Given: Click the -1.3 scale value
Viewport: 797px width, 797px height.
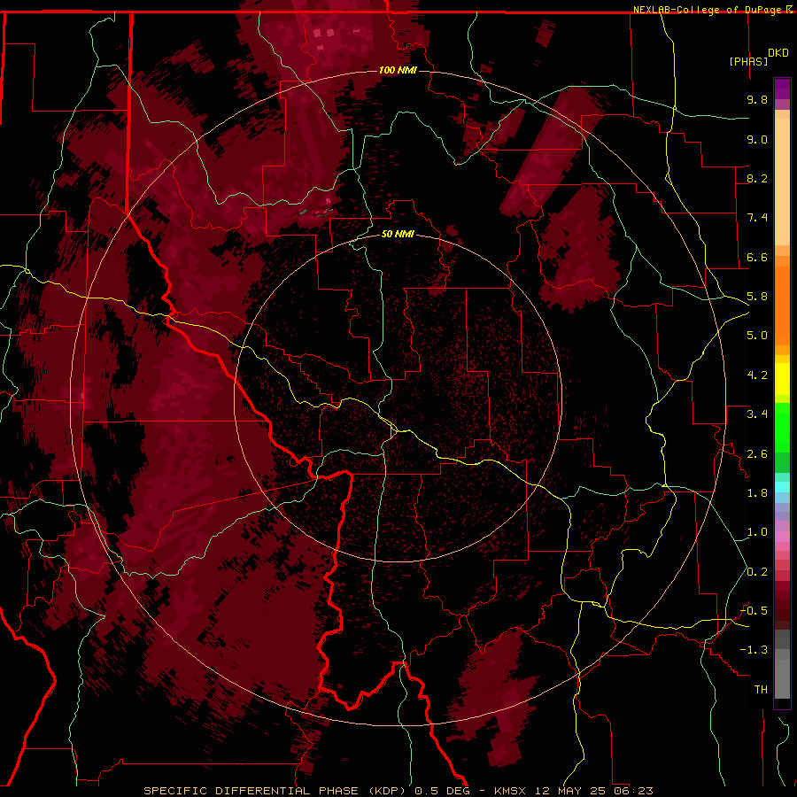Looking at the screenshot, I should 754,650.
